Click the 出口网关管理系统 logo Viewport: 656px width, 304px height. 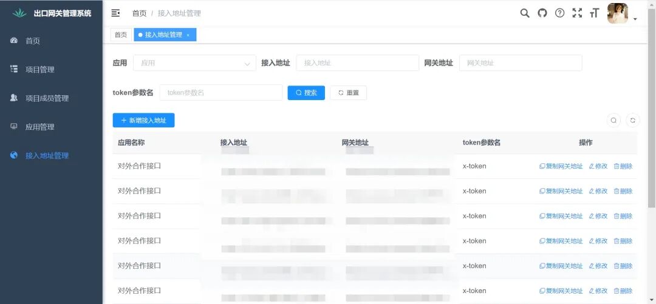tap(52, 13)
